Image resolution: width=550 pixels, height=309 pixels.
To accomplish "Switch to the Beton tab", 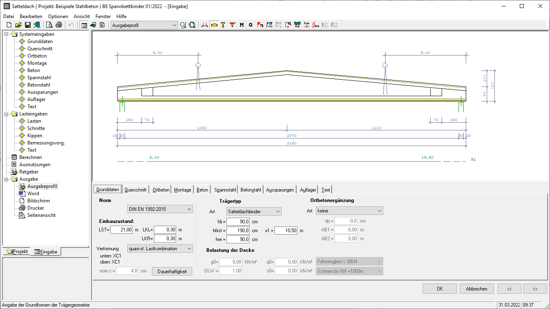I will coord(203,190).
